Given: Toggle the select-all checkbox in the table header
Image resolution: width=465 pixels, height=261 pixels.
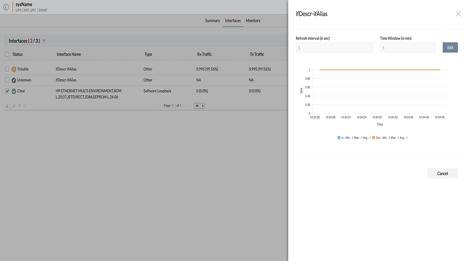Looking at the screenshot, I should click(7, 54).
